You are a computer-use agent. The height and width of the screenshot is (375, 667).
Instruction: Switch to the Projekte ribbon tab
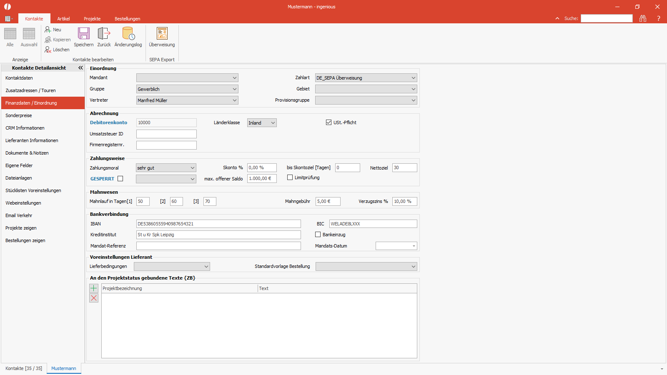(92, 19)
